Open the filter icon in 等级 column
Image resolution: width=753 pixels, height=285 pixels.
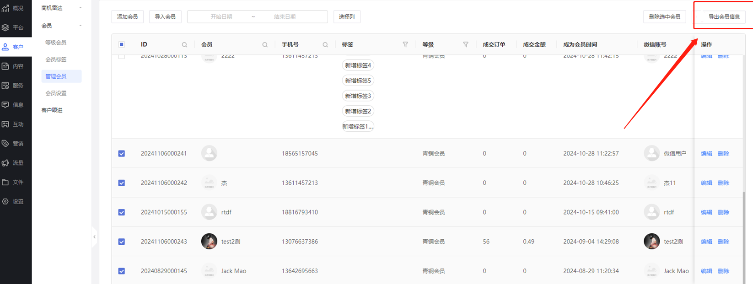click(466, 44)
